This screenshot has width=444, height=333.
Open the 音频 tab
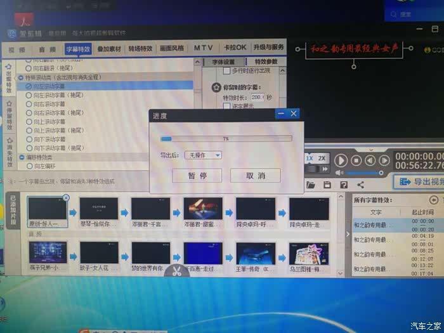(48, 49)
